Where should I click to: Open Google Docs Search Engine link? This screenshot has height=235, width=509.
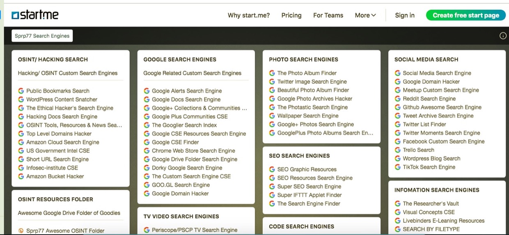coord(186,100)
